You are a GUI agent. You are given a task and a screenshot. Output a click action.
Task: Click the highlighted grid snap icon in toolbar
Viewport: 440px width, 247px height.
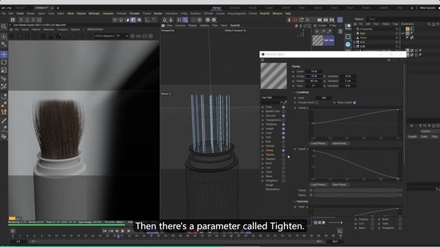click(185, 20)
